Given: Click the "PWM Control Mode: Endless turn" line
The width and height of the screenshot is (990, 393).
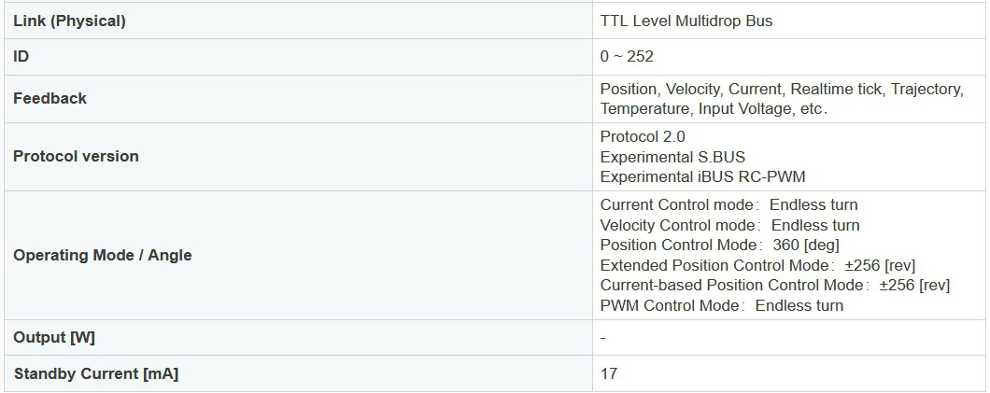Looking at the screenshot, I should click(x=721, y=306).
